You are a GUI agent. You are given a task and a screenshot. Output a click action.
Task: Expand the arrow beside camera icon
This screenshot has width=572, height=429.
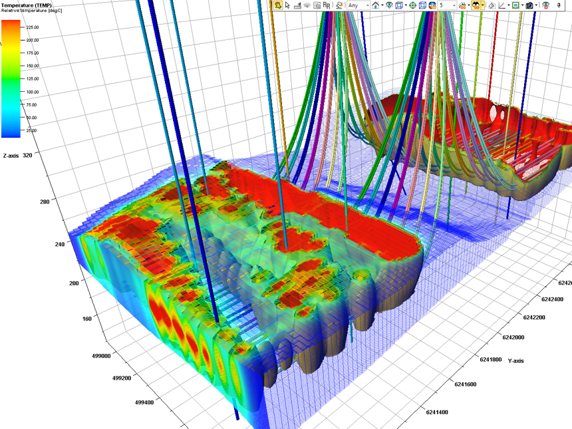[537, 5]
